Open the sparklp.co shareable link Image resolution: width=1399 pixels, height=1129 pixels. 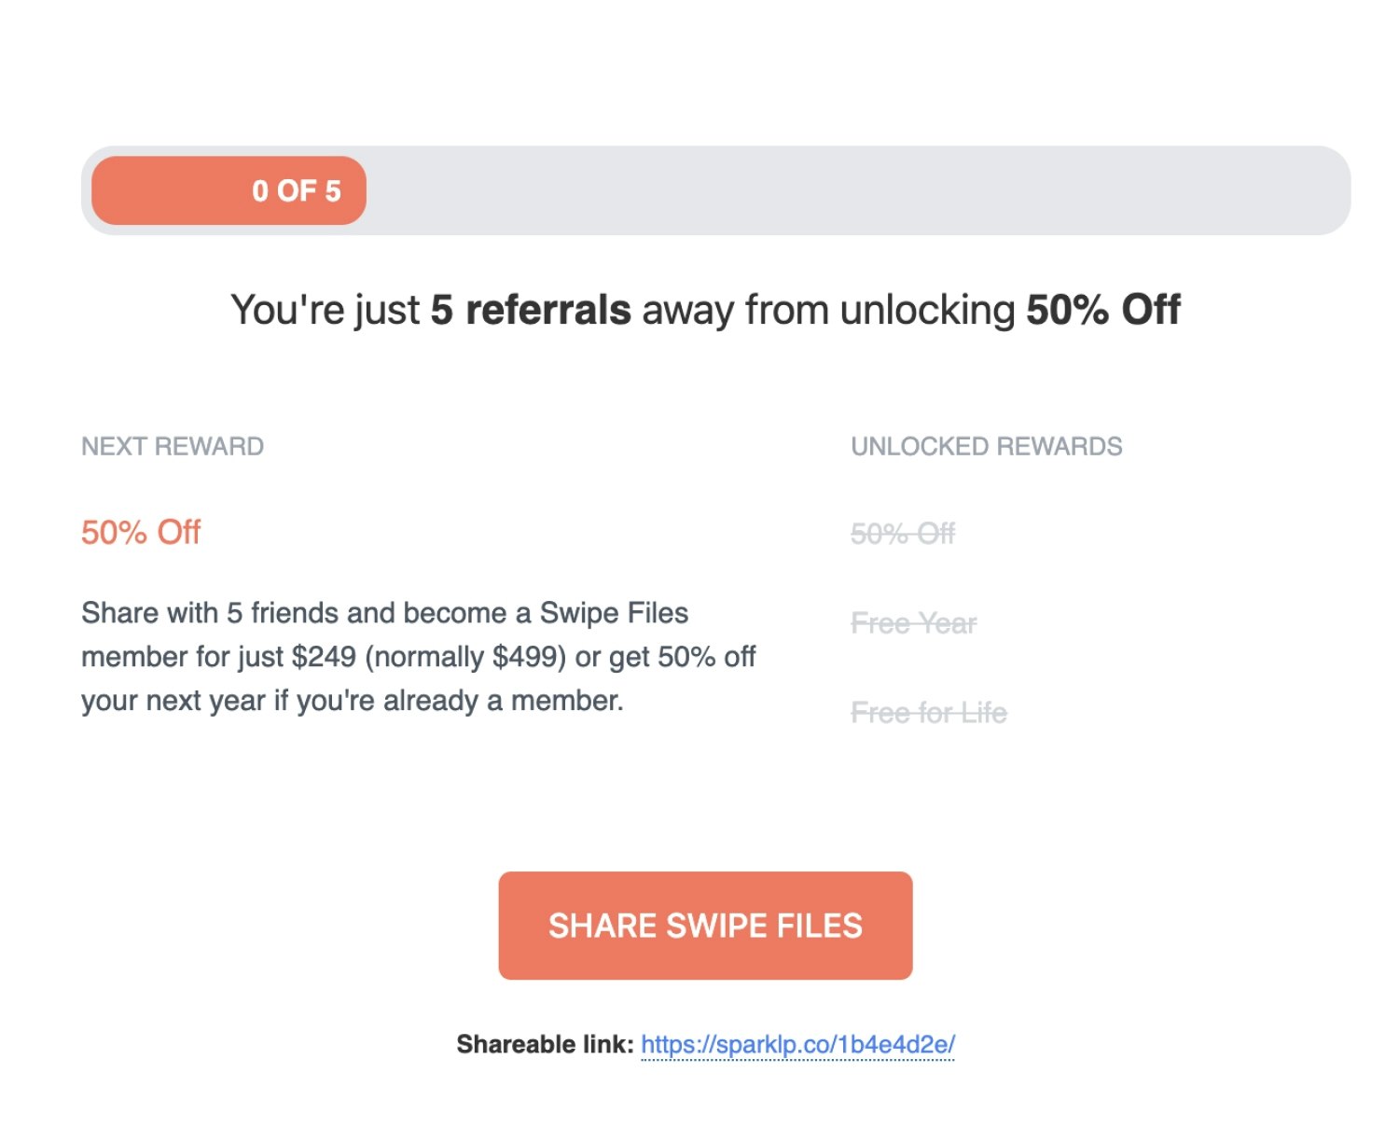(x=797, y=1044)
